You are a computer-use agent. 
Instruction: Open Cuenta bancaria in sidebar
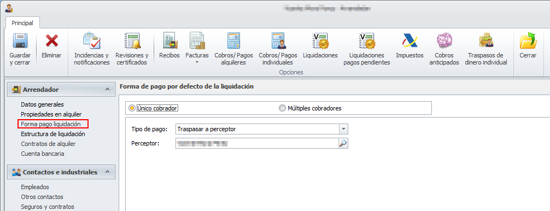tap(43, 154)
